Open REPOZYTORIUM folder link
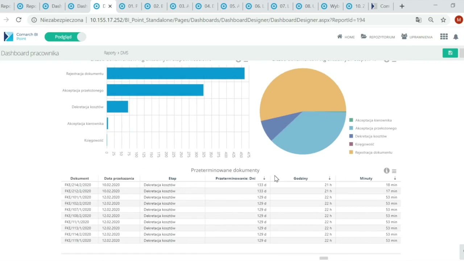 click(x=378, y=37)
